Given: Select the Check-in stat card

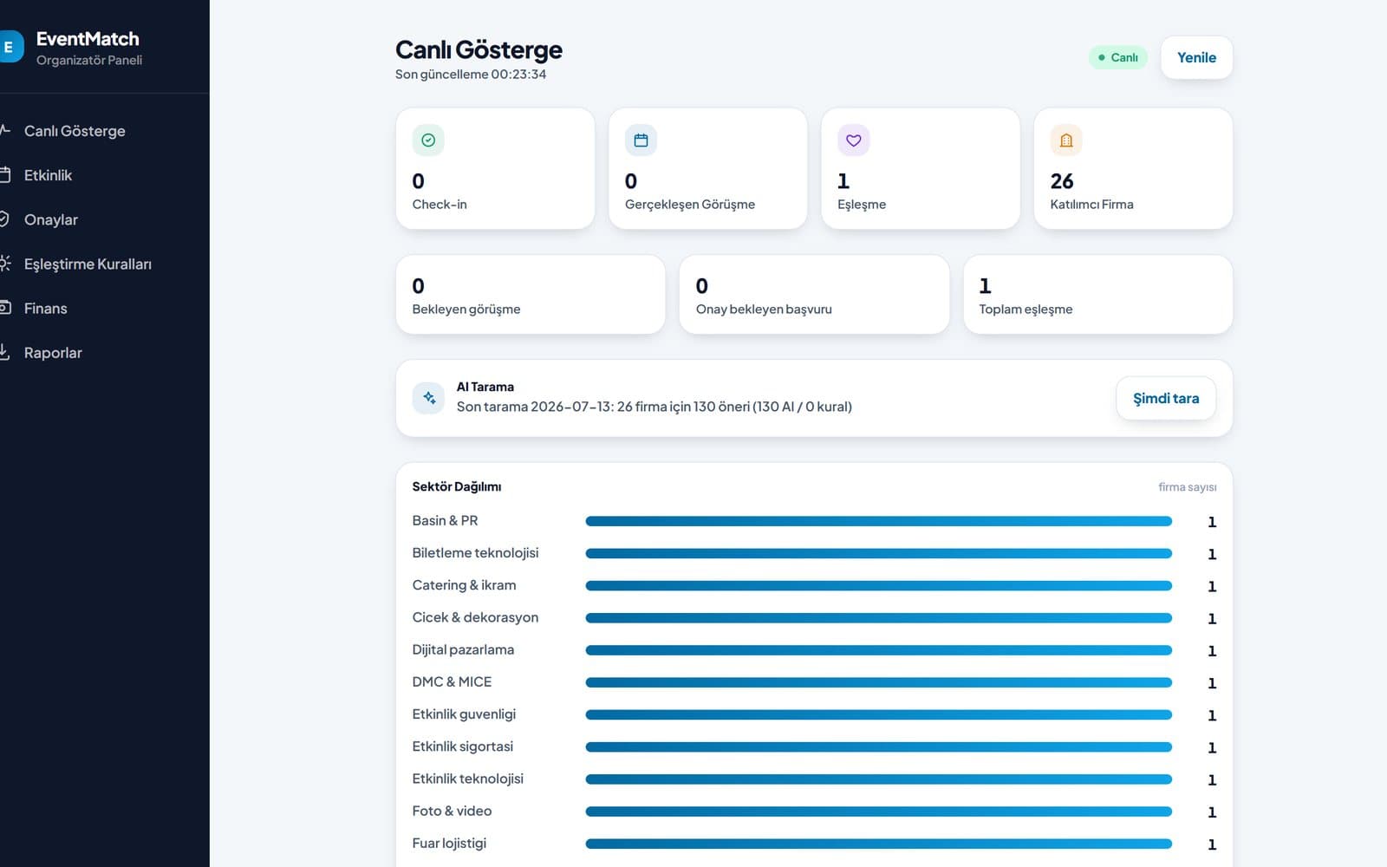Looking at the screenshot, I should [x=495, y=168].
